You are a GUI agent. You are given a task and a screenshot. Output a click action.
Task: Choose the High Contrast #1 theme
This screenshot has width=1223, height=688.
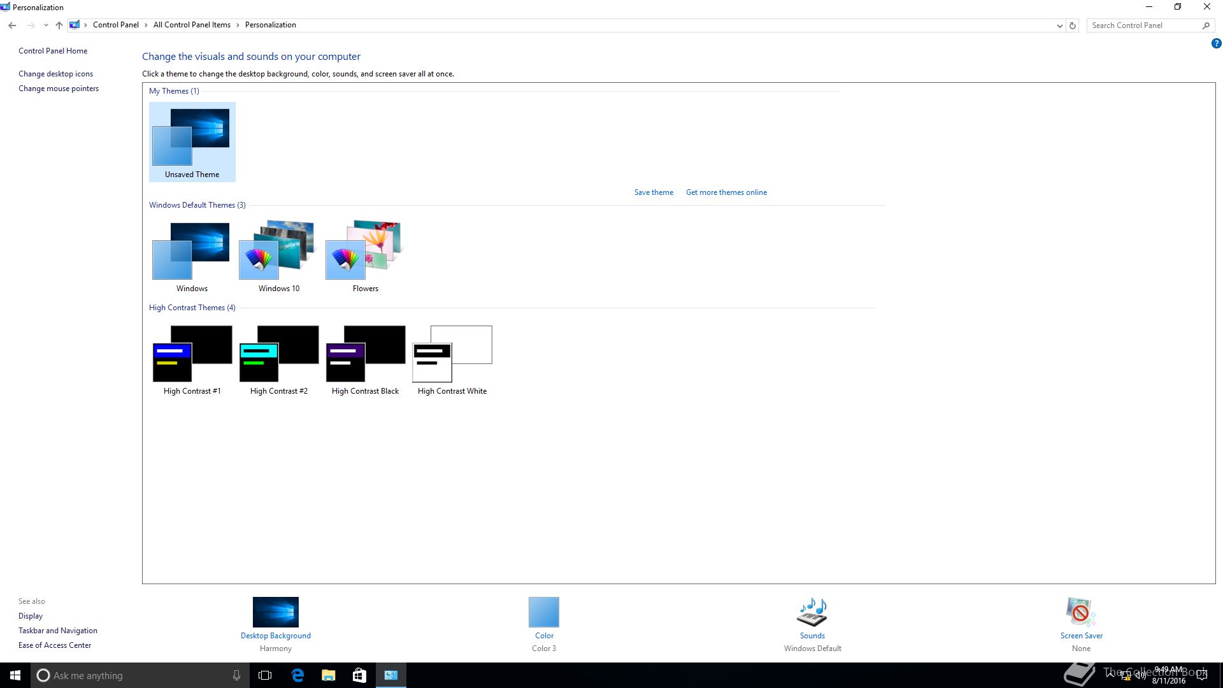192,360
